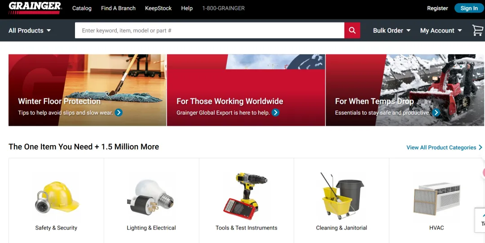
Task: Select the Lighting & Electrical bulb image
Action: pyautogui.click(x=150, y=196)
